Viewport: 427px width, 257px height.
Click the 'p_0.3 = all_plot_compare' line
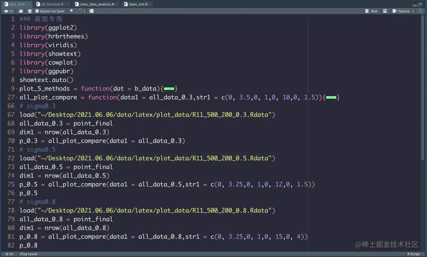coord(102,141)
